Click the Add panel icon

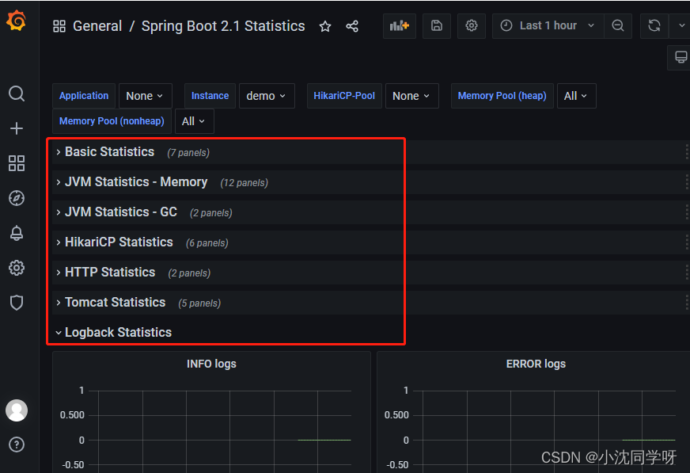click(400, 26)
